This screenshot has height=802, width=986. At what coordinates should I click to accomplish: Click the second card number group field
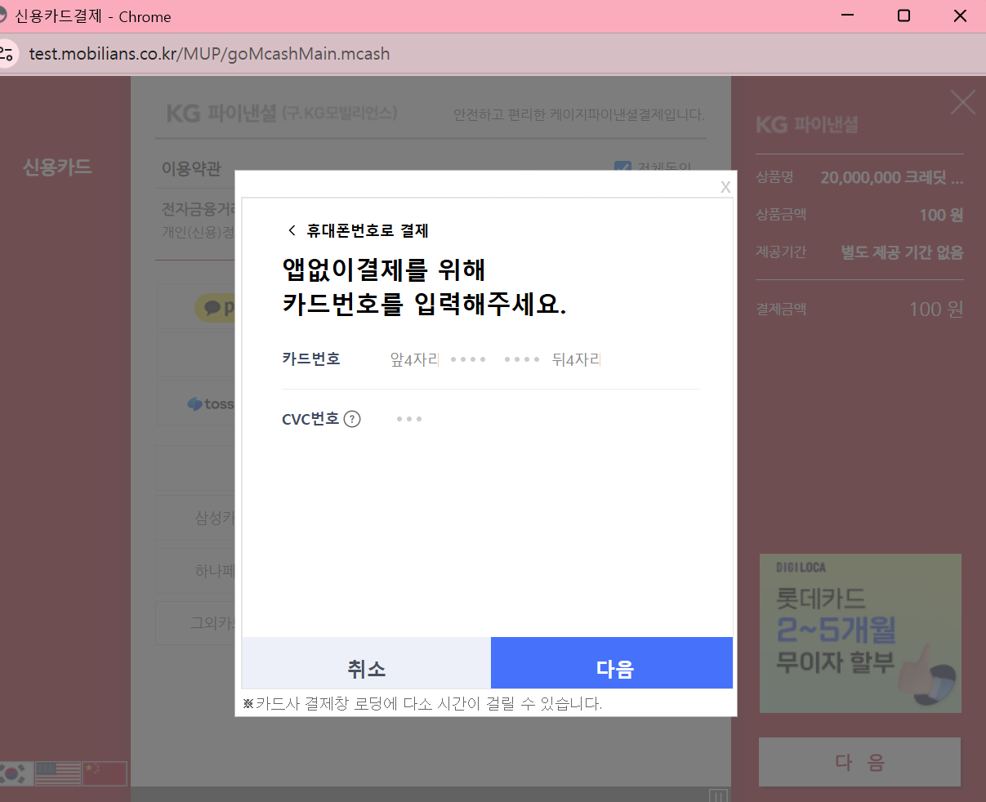(x=468, y=359)
